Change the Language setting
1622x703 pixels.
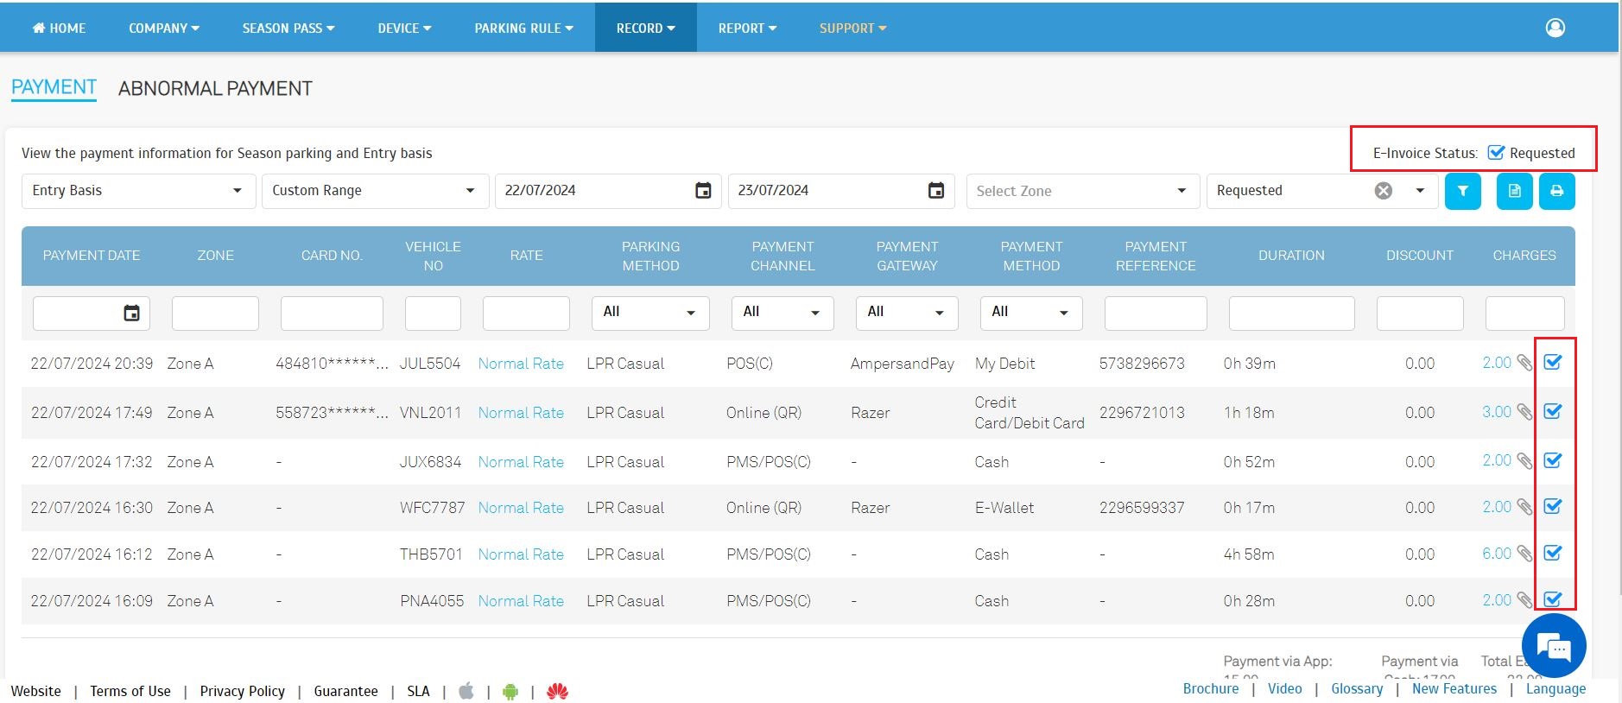tap(1555, 688)
